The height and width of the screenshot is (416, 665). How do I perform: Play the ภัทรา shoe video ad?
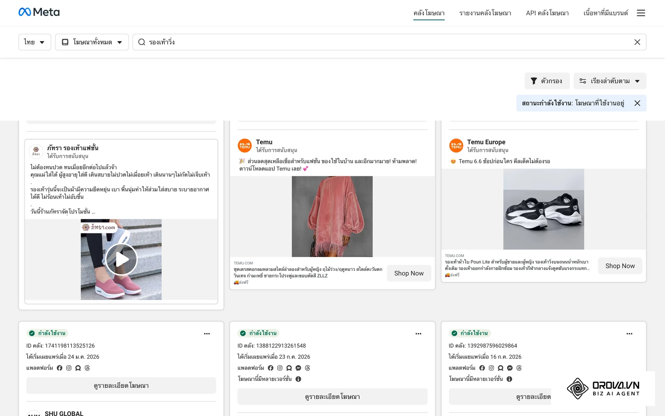tap(121, 260)
